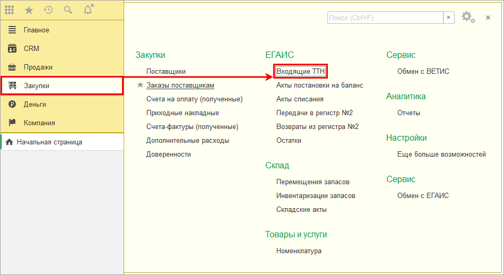
Task: Open Обмен с ВЕТИС
Action: click(423, 71)
